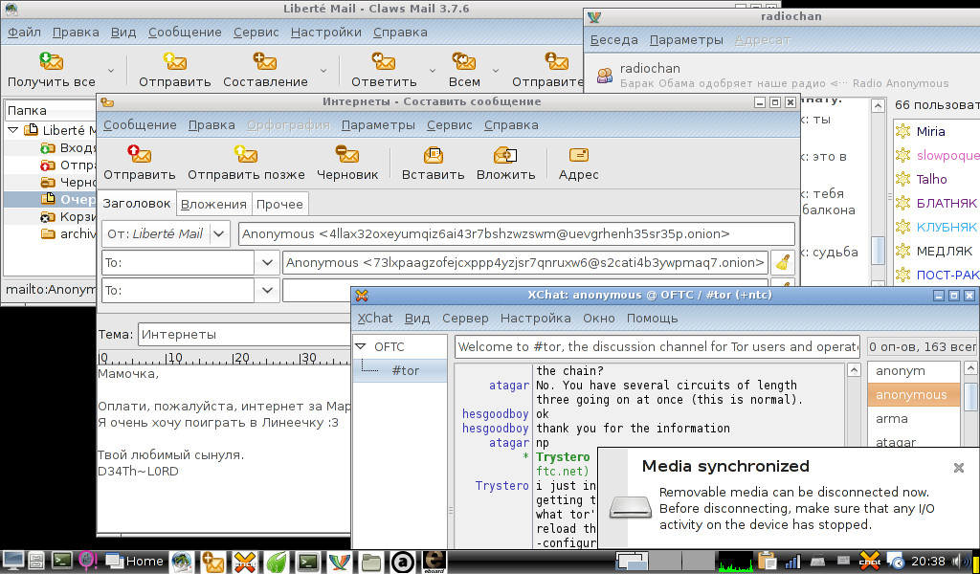
Task: Click the XChat topic field
Action: (x=657, y=346)
